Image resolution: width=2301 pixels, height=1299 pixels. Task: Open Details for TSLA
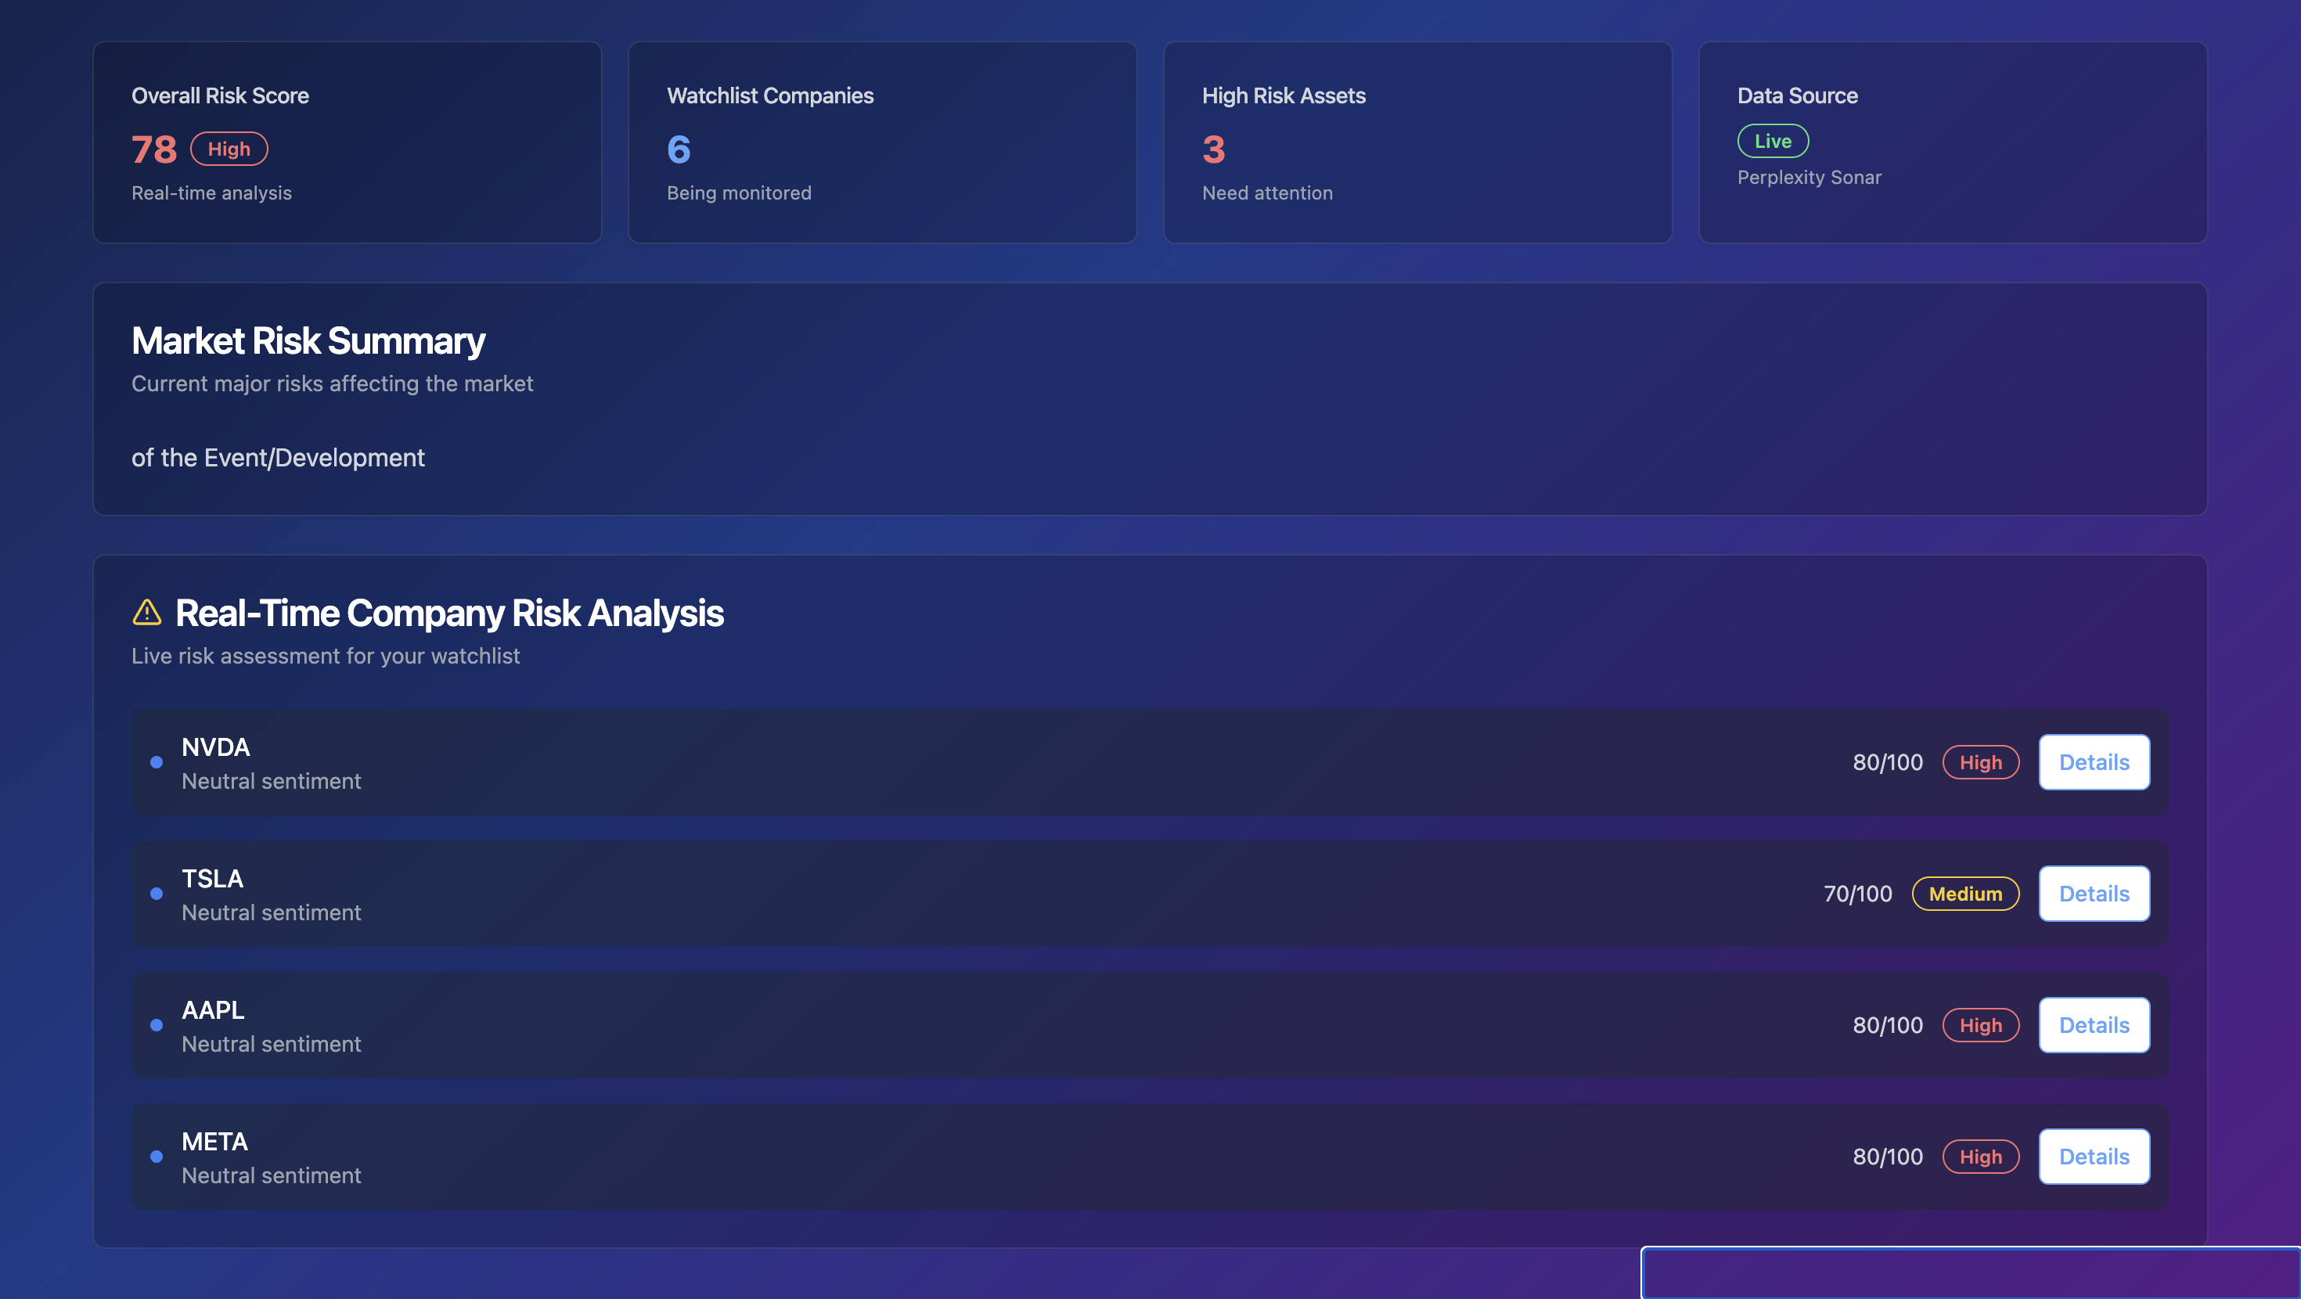tap(2093, 894)
